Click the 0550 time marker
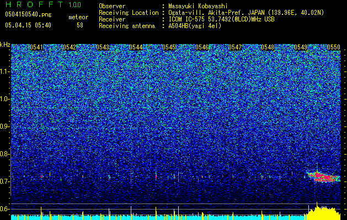 (334, 47)
